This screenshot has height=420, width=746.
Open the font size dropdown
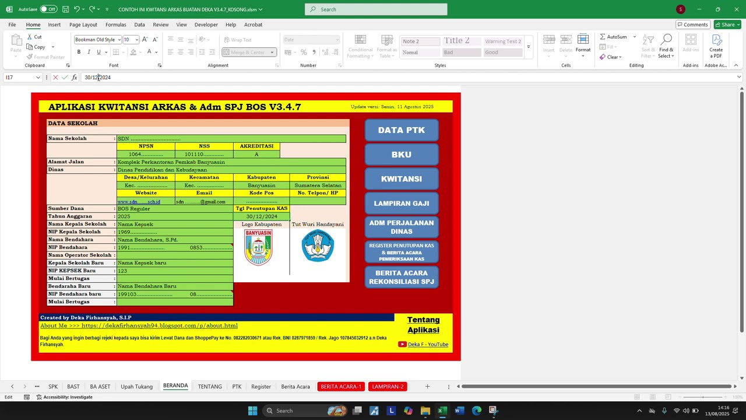click(137, 40)
